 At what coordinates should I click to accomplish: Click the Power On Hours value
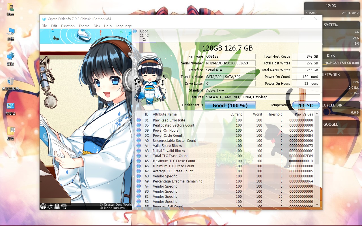[306, 84]
